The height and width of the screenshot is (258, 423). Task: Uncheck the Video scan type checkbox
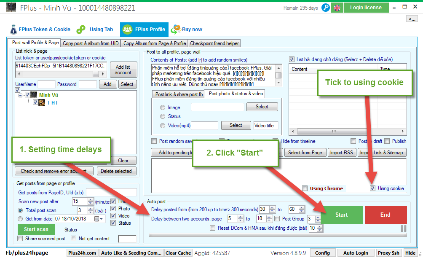pos(113,215)
